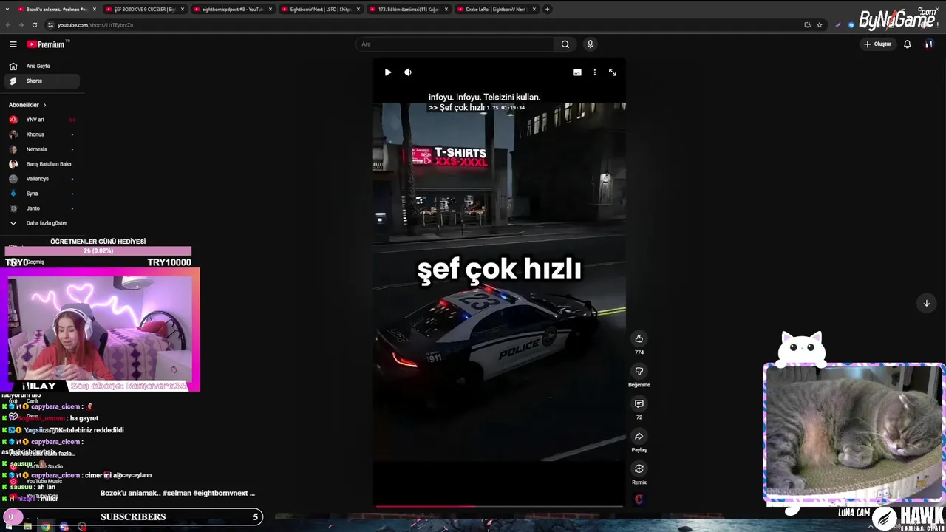
Task: Open the Short's three-dot more menu
Action: tap(595, 72)
